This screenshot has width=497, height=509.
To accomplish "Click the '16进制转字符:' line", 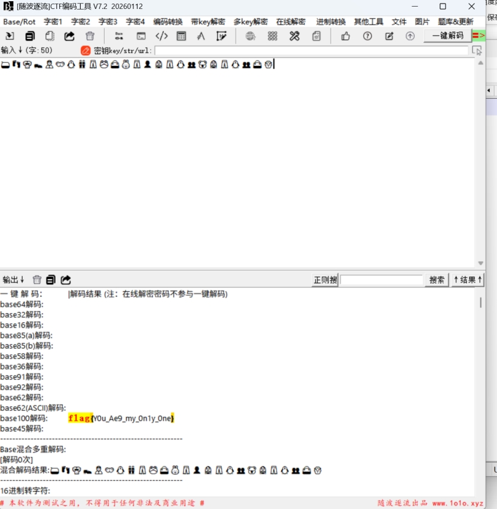I will click(x=25, y=491).
